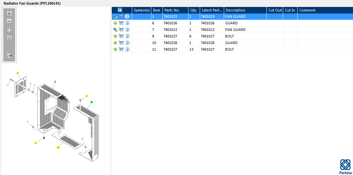This screenshot has width=353, height=175.
Task: Click the gear icon for T401026 GUARD
Action: tap(115, 23)
